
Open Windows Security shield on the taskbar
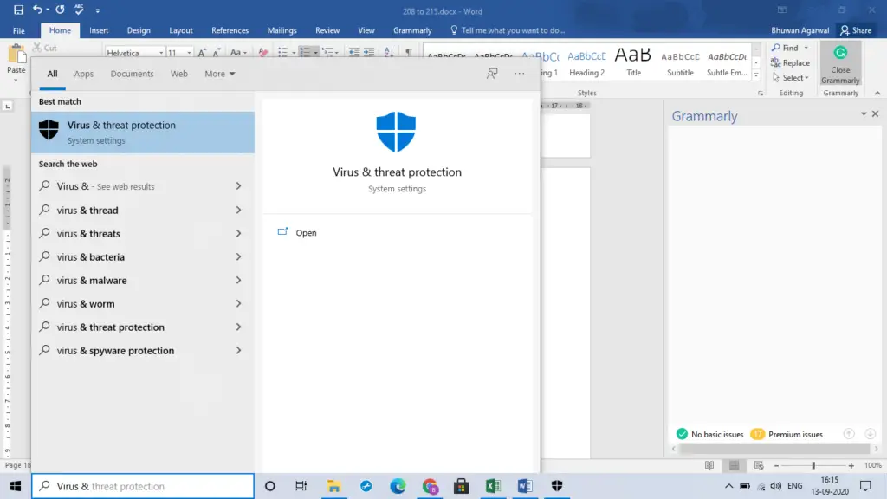click(x=557, y=486)
